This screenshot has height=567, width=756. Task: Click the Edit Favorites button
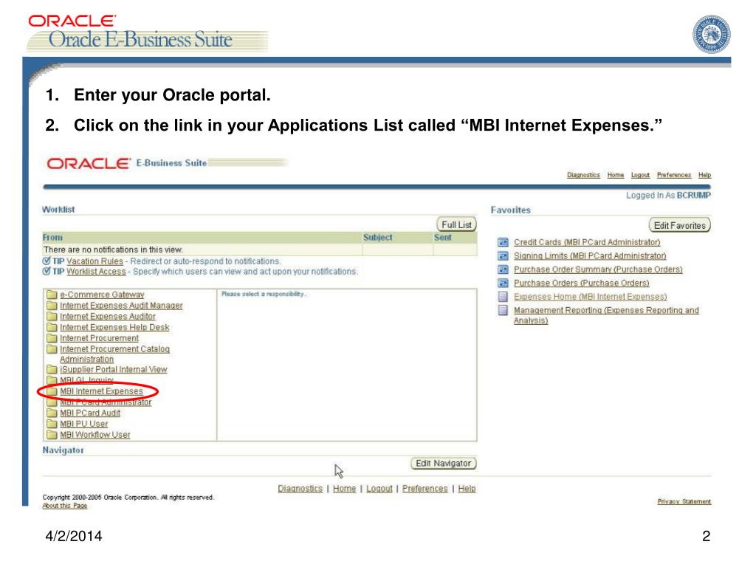[679, 225]
